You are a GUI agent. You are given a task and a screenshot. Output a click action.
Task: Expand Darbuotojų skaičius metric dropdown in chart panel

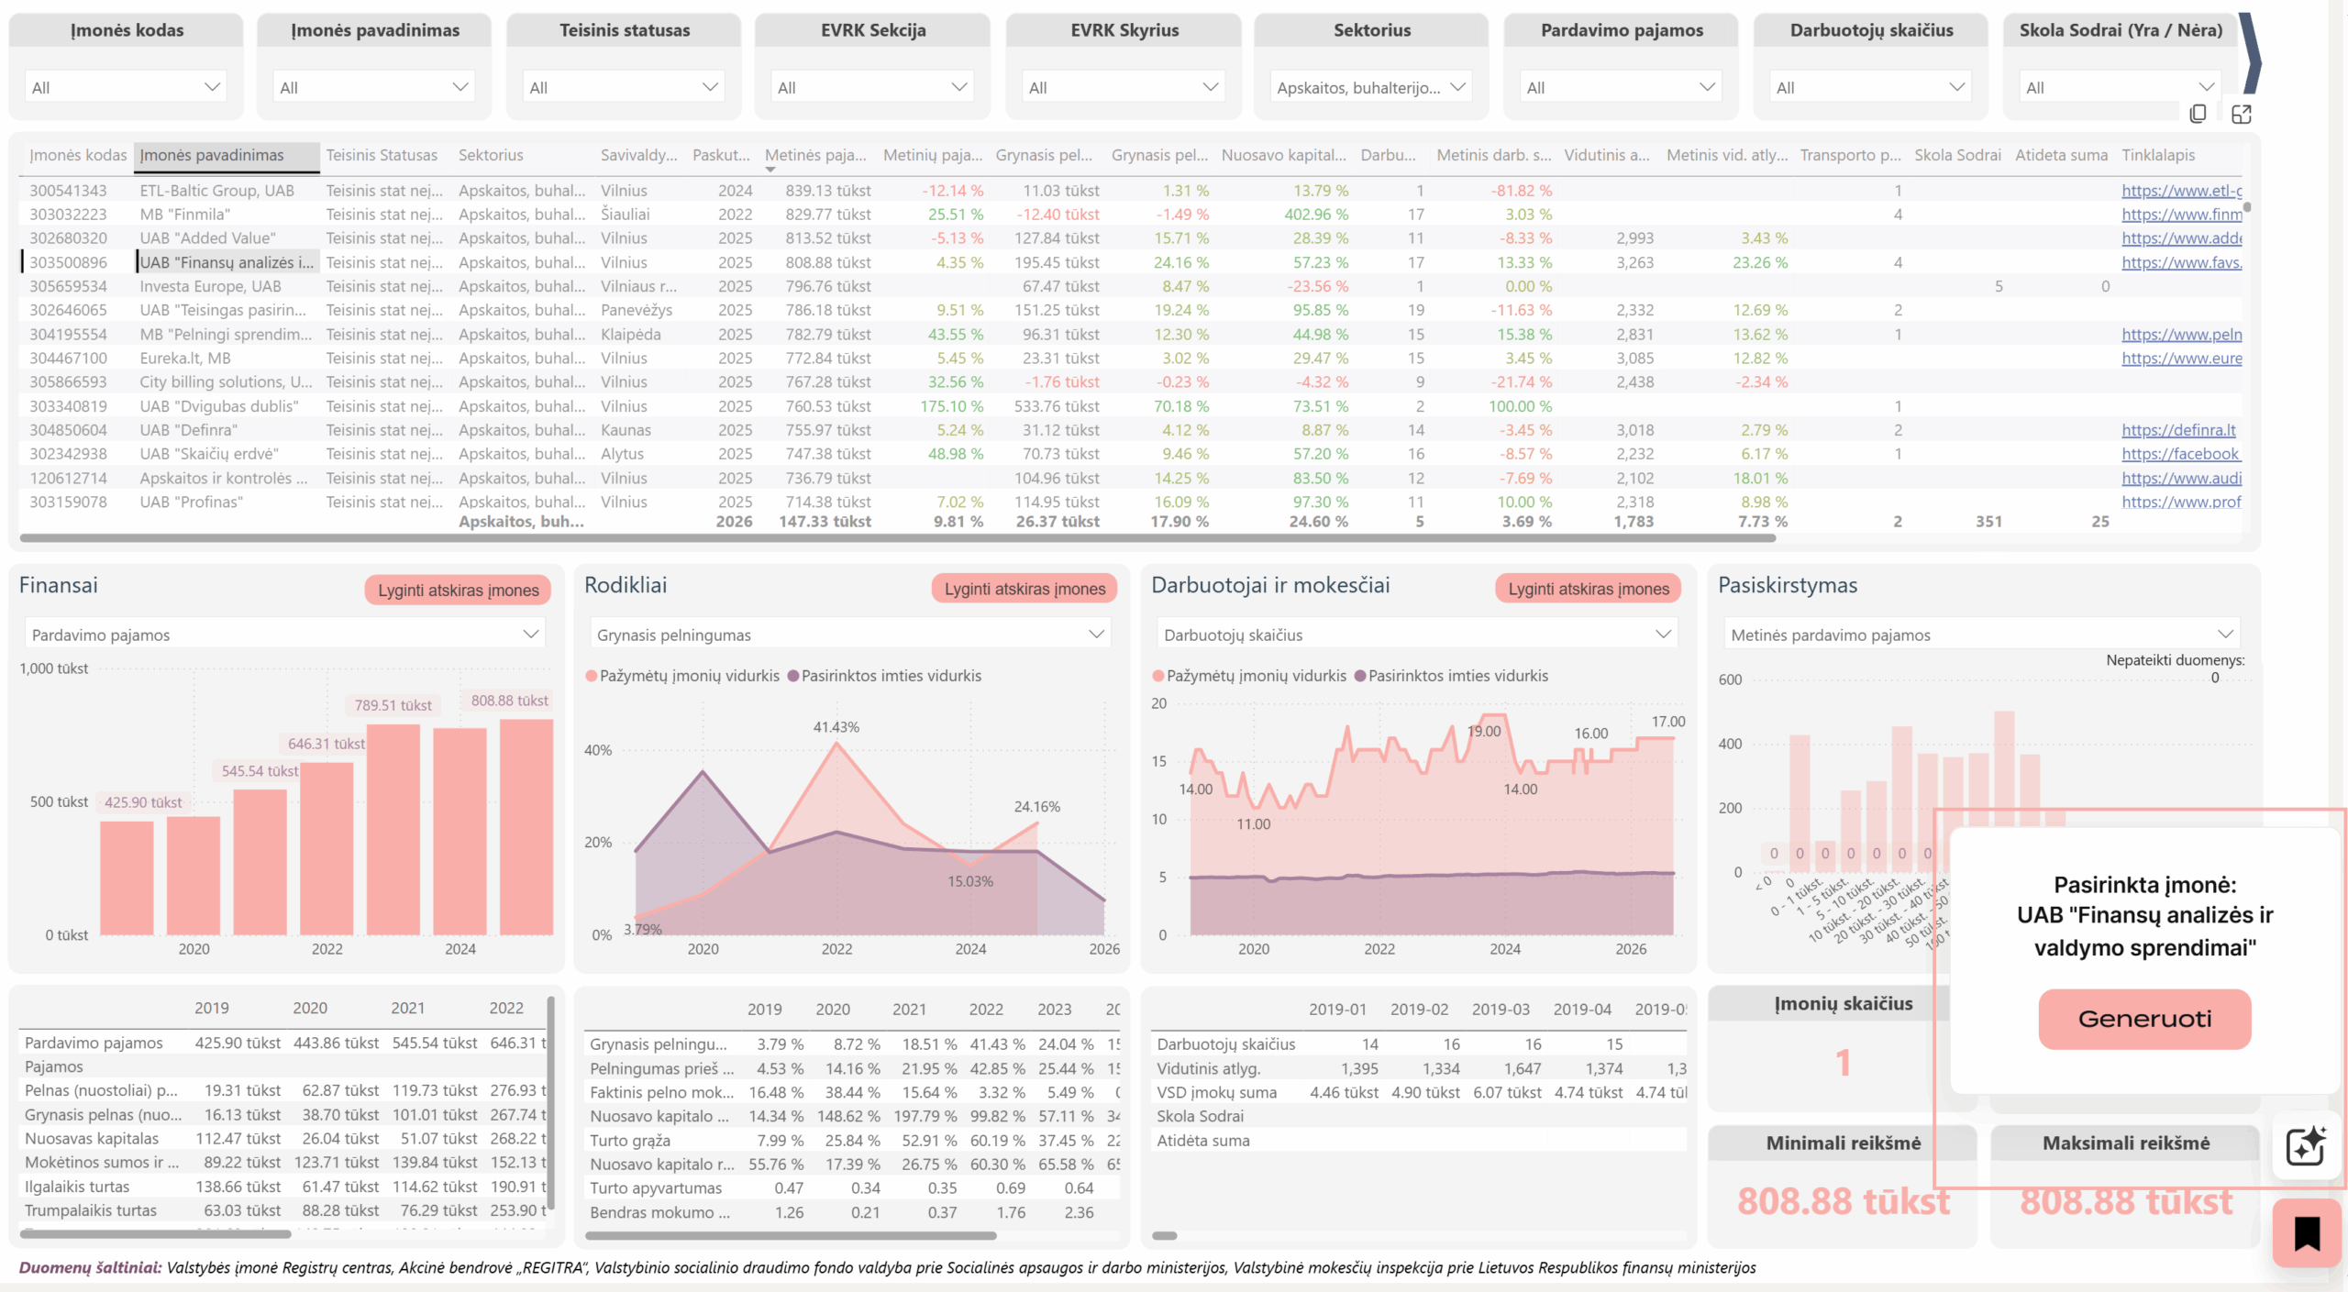click(x=1417, y=635)
